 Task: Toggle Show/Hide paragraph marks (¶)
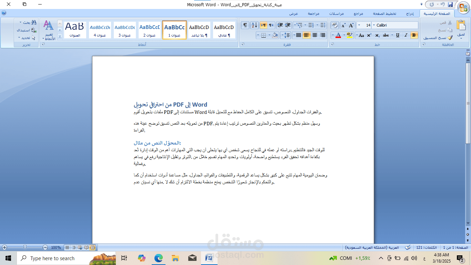click(245, 25)
